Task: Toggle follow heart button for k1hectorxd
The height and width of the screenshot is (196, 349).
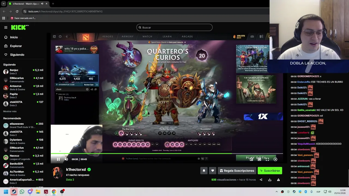Action: [213, 171]
